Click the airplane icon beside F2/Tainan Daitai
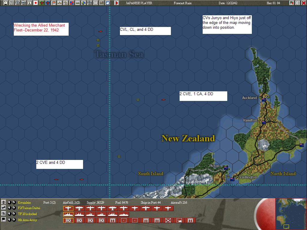 click(4, 208)
